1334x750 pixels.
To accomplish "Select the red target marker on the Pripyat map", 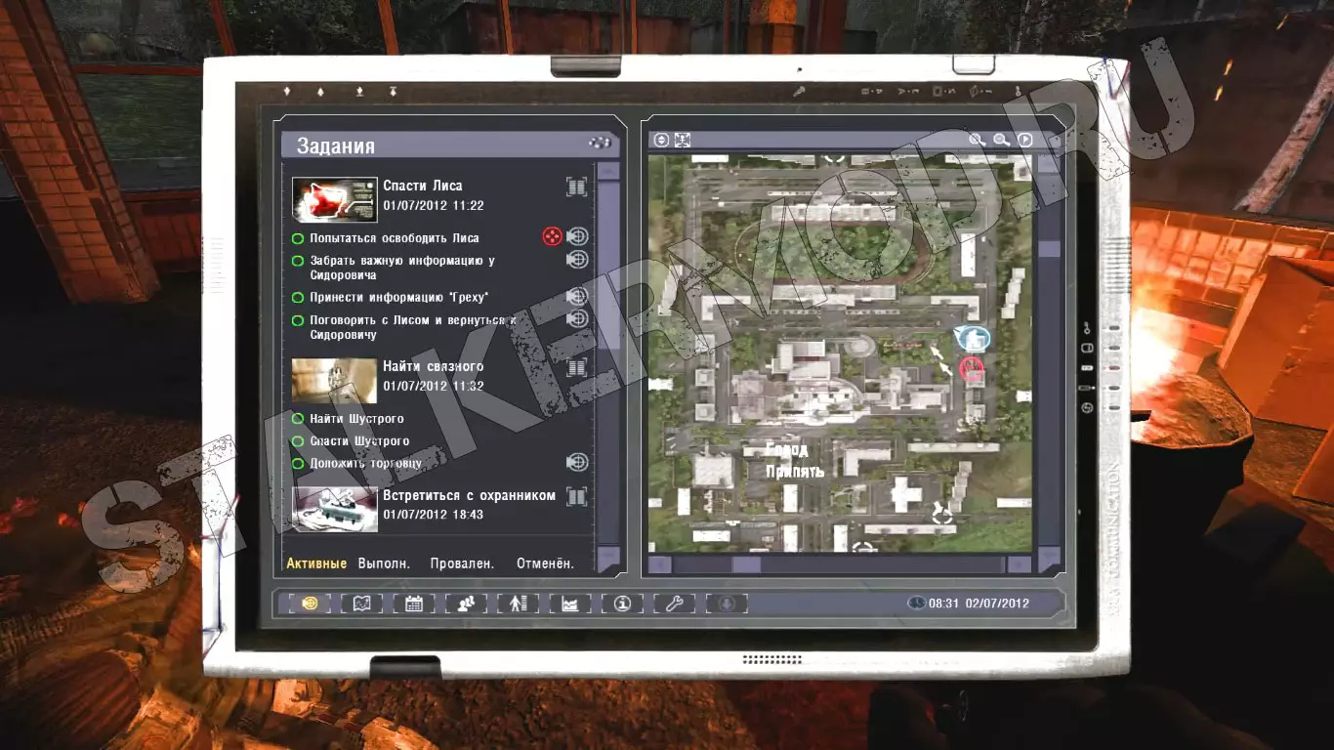I will 971,368.
